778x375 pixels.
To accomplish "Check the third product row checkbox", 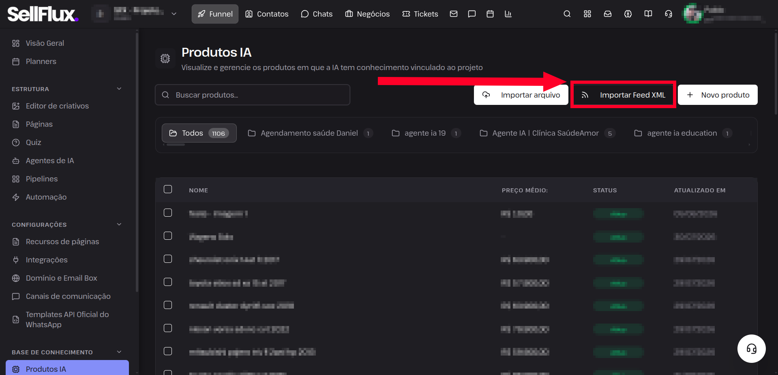I will [168, 259].
